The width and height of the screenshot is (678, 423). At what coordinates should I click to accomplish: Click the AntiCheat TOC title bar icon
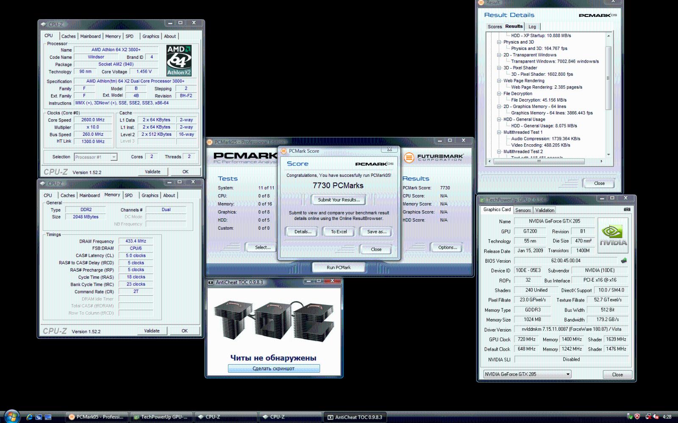(x=211, y=282)
